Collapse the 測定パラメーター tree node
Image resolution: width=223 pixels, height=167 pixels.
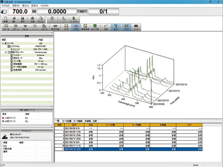pos(6,52)
